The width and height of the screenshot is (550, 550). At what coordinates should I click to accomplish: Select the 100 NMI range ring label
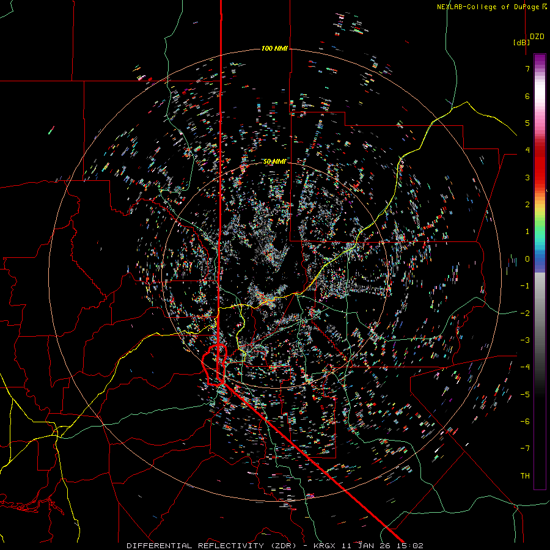274,48
